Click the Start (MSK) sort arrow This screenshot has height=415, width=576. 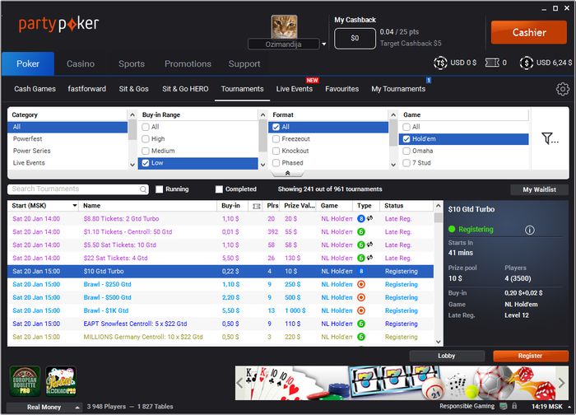pos(75,206)
